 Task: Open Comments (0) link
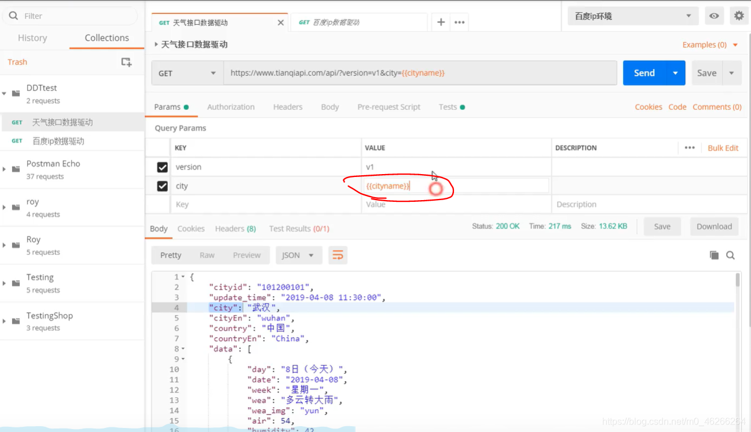point(717,107)
